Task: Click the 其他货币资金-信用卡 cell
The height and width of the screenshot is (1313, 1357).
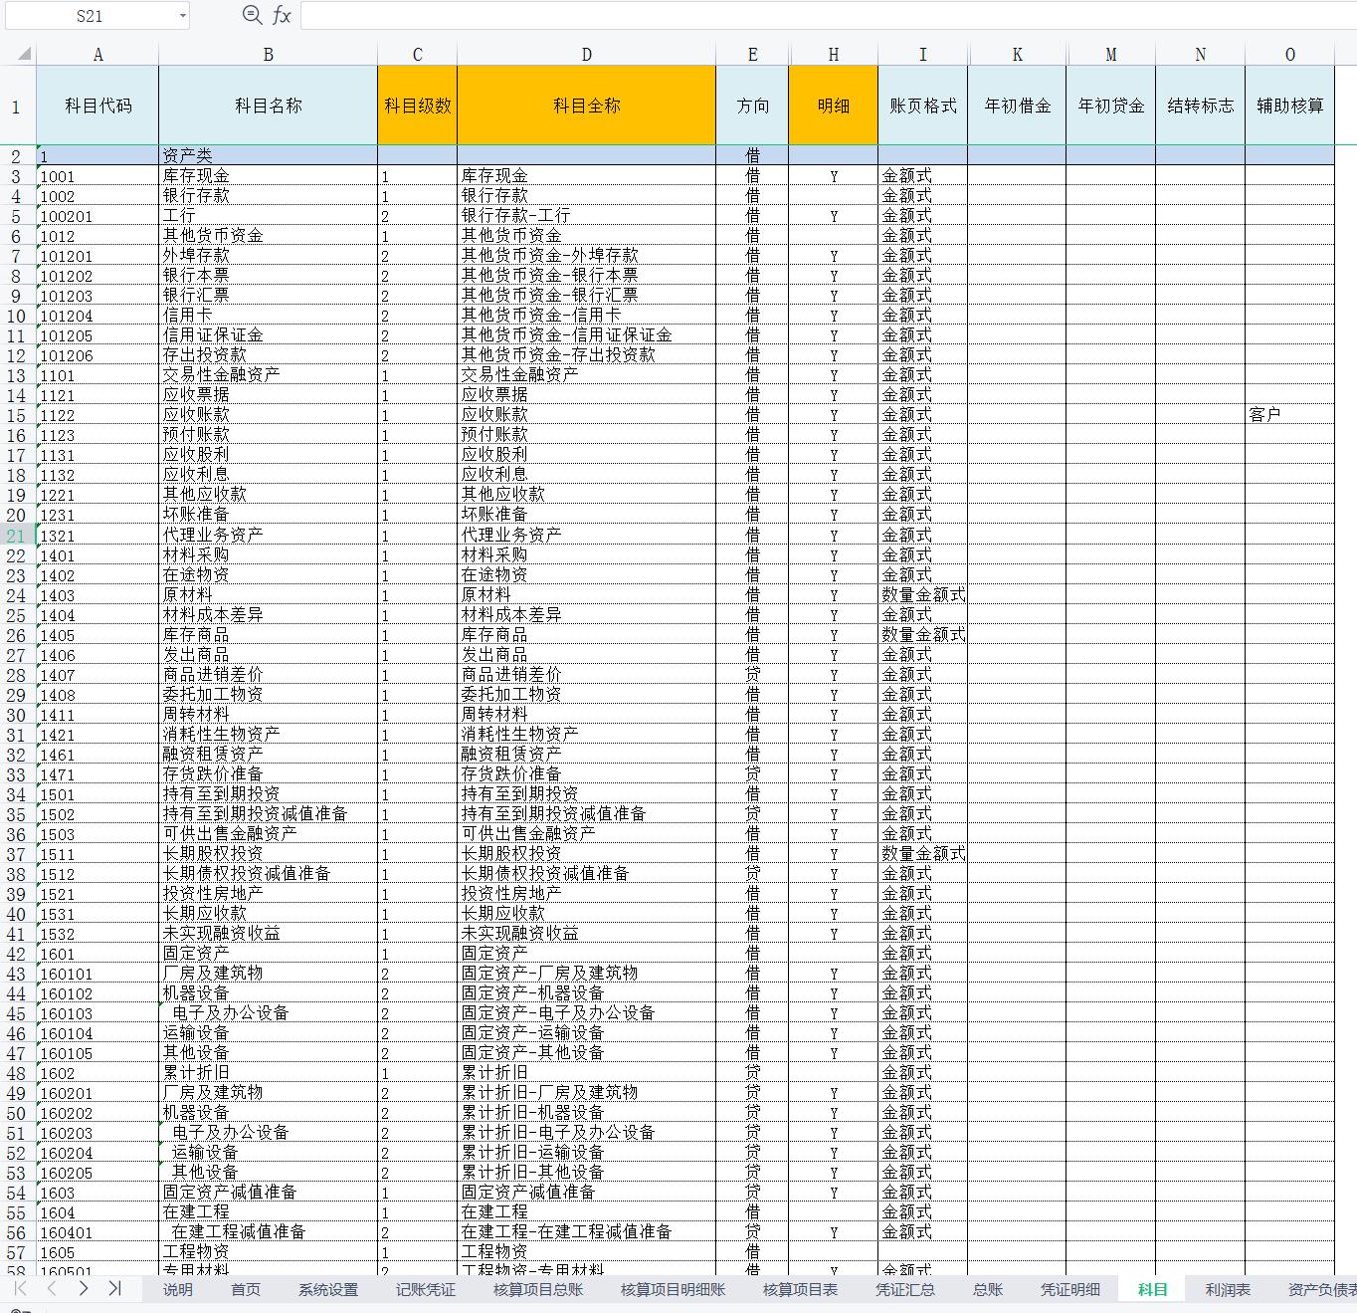Action: coord(587,316)
